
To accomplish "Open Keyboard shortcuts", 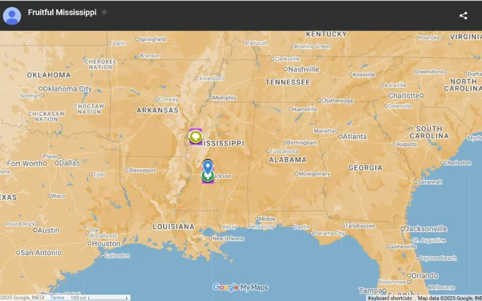I will click(x=390, y=297).
